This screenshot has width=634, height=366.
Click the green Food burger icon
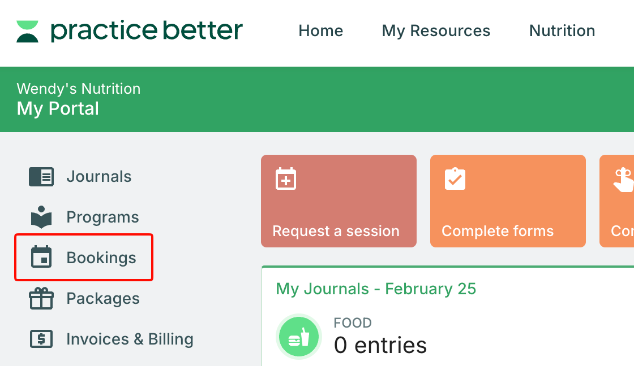coord(298,337)
